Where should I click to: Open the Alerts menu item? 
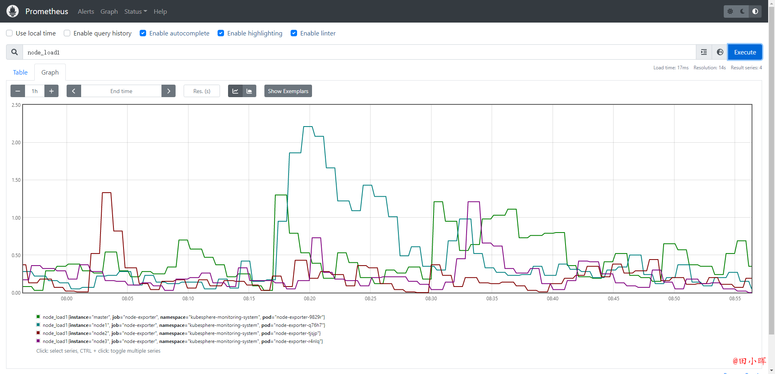[86, 11]
